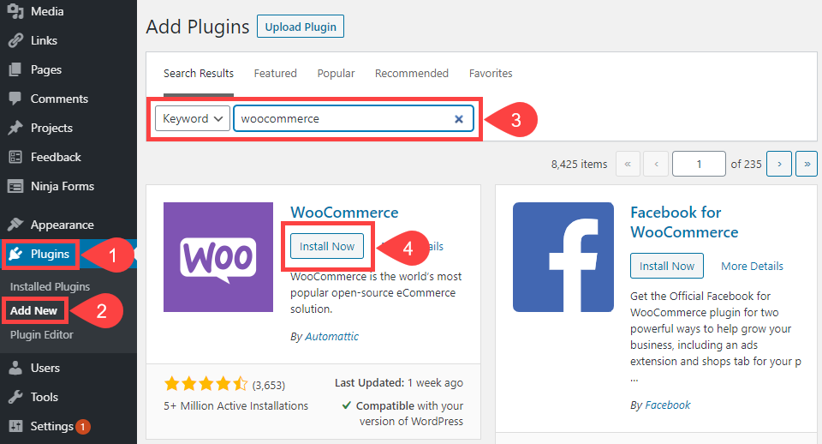
Task: Switch to Featured tab
Action: pyautogui.click(x=275, y=74)
